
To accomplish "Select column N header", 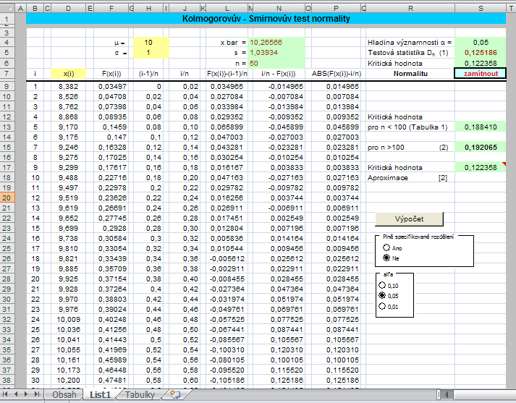I will (279, 9).
